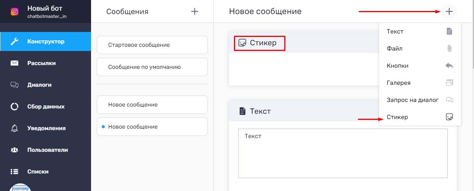Pick Кнопки from the add menu
474x191 pixels.
pyautogui.click(x=420, y=66)
